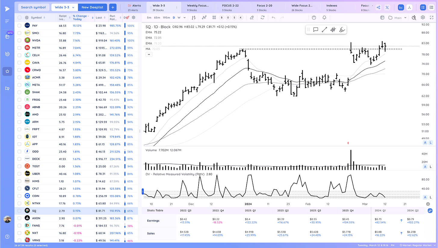Select the candlestick measure drawing tool
The width and height of the screenshot is (438, 248).
pos(333,29)
